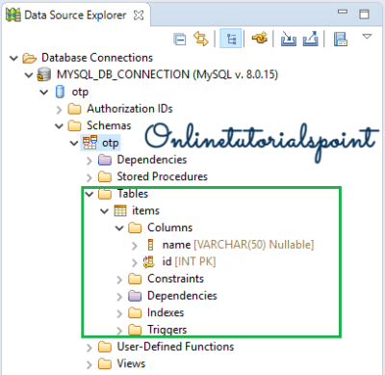Select the Data Source Explorer tab
The width and height of the screenshot is (385, 375).
coord(75,15)
